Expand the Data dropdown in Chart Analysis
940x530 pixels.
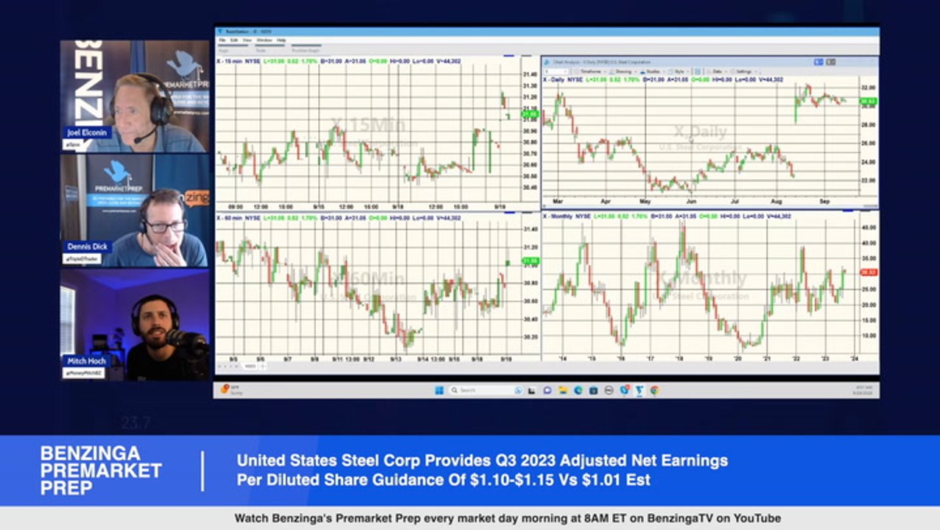point(716,71)
